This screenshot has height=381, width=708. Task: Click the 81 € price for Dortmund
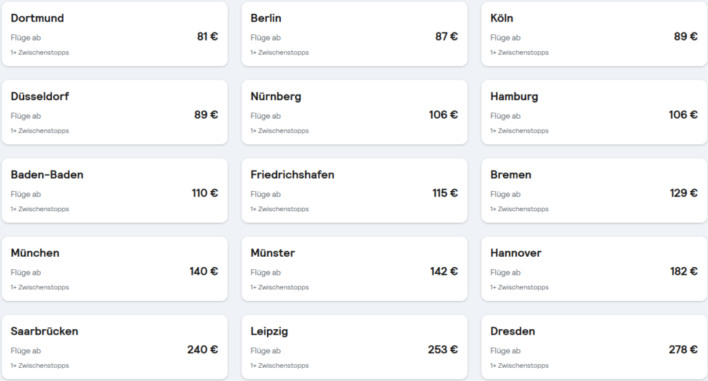pos(207,37)
